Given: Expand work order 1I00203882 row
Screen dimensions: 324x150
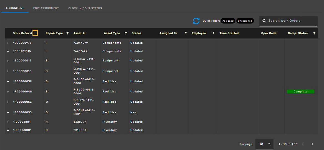Looking at the screenshot, I should [8, 130].
